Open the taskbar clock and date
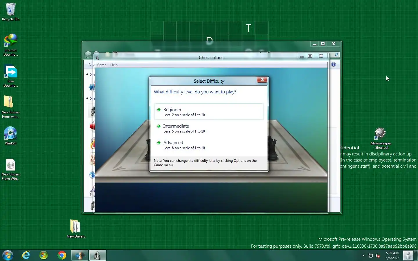Screen dimensions: 418x261 click(392, 255)
